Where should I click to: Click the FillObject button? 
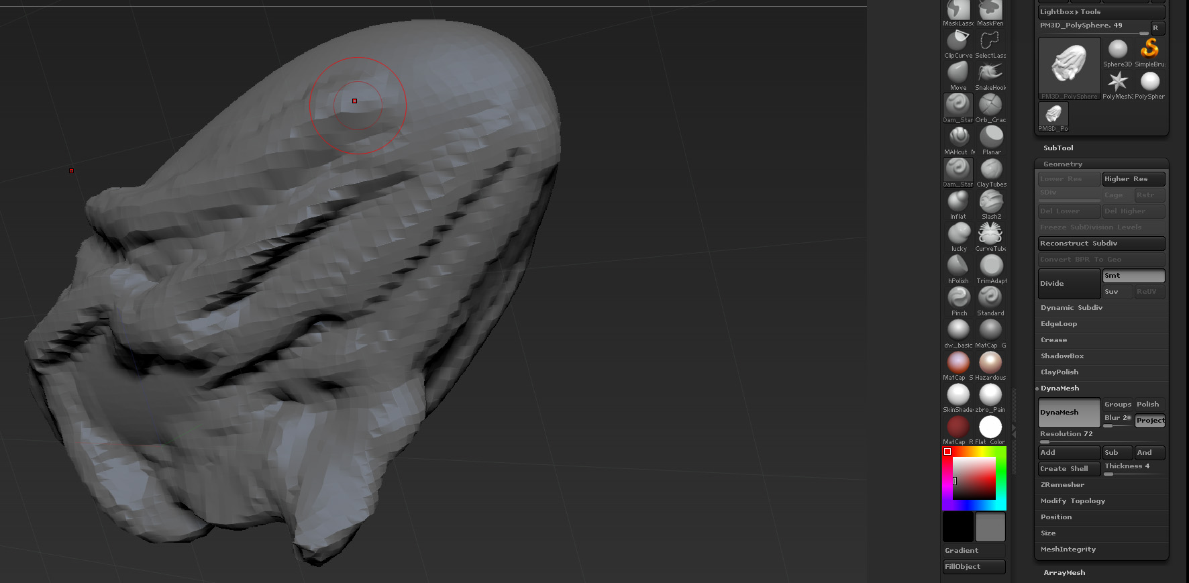coord(974,567)
